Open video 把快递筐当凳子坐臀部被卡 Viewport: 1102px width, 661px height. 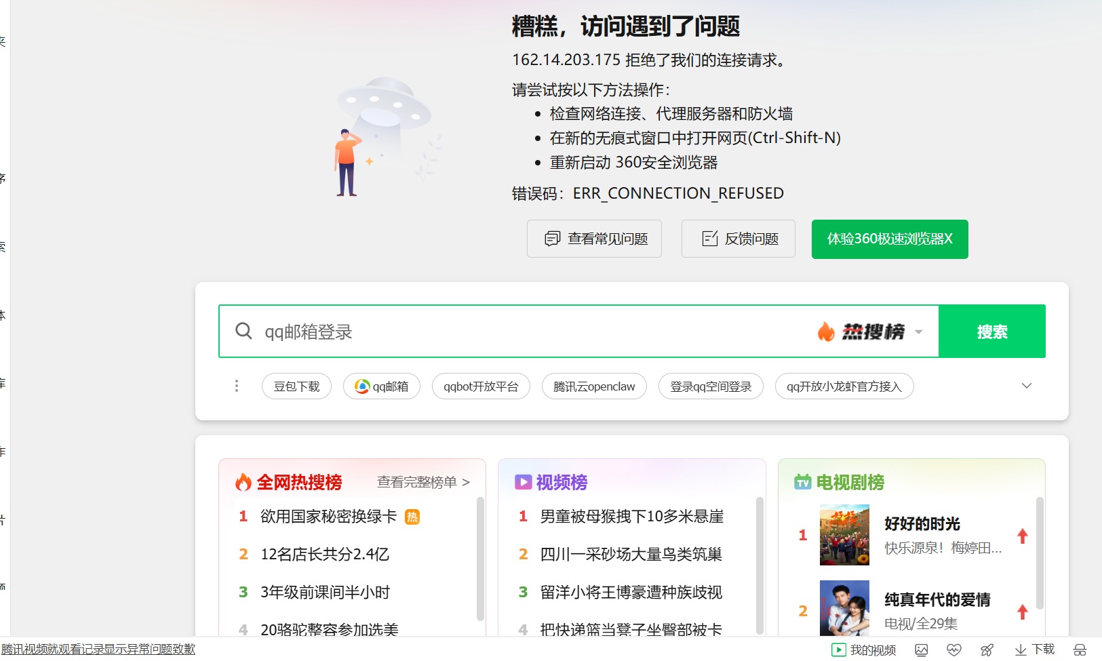[631, 629]
